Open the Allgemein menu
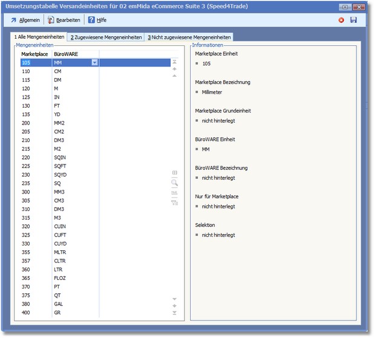This screenshot has height=338, width=374. (25, 20)
